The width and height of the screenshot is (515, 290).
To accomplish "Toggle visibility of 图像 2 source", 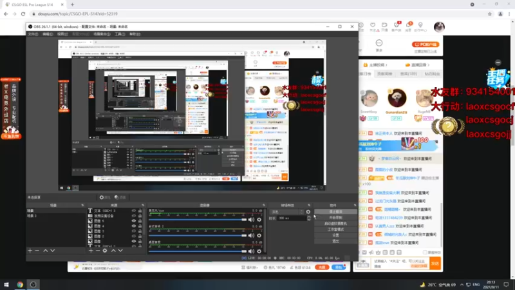I will point(134,236).
